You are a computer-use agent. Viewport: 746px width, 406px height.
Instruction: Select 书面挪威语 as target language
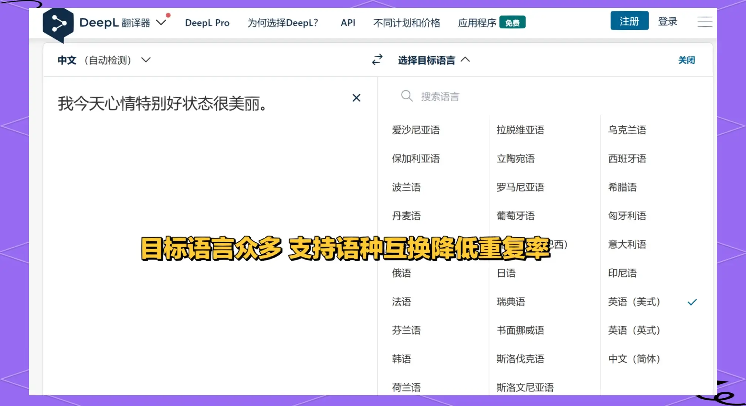[x=520, y=330]
